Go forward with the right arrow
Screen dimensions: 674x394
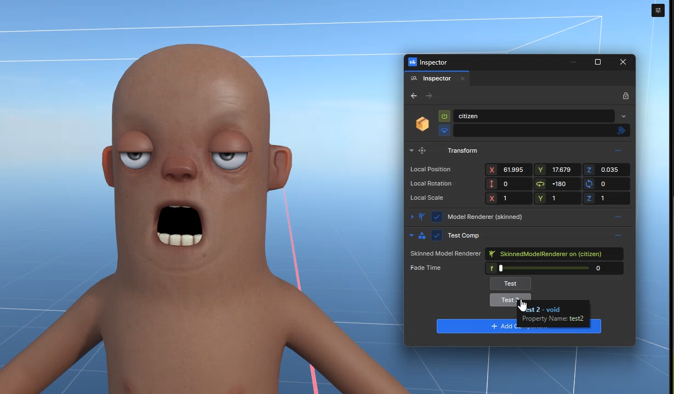click(x=429, y=96)
